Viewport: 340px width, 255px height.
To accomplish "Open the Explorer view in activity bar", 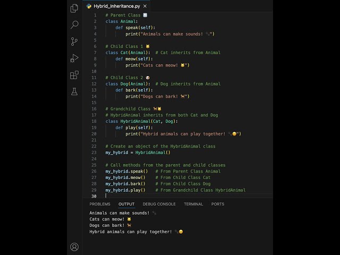I will (x=74, y=8).
